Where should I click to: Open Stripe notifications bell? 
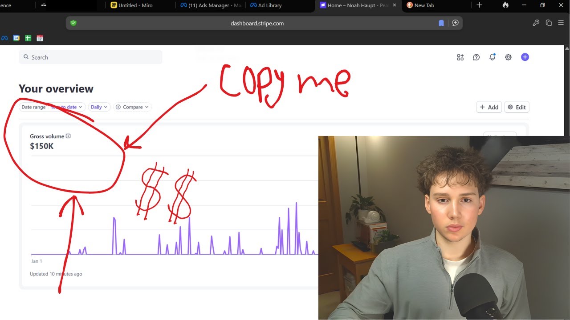(492, 57)
